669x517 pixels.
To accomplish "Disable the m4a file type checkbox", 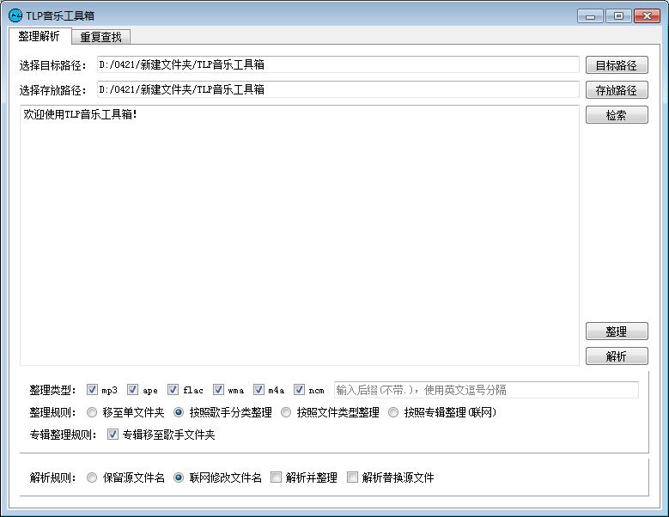I will pos(258,389).
